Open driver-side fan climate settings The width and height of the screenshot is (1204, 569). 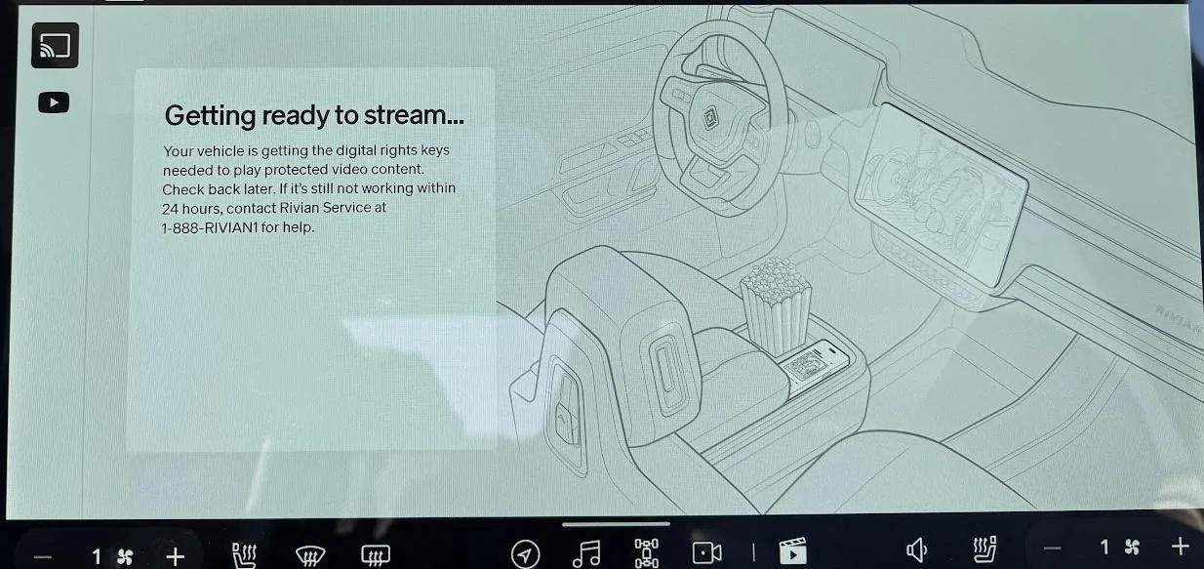126,556
